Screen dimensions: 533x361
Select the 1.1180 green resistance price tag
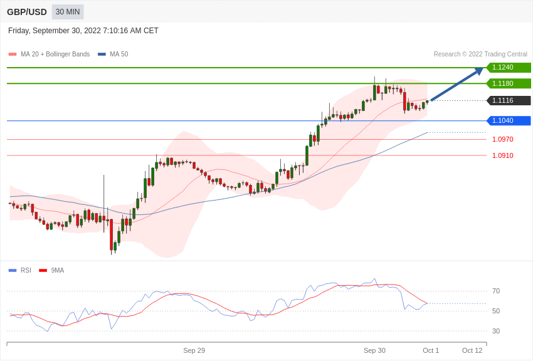pos(509,83)
